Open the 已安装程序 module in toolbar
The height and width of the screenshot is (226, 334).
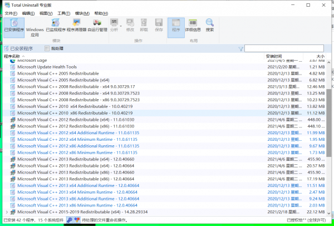pos(14,28)
